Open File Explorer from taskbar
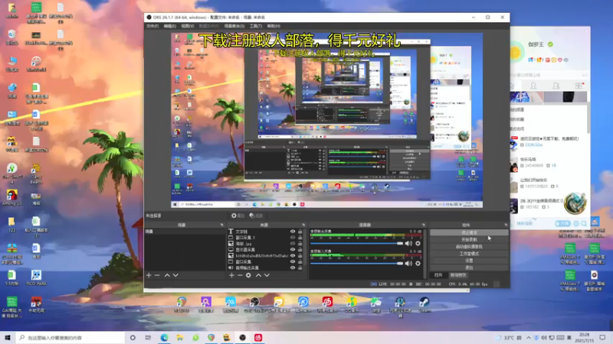Viewport: 613px width, 344px height. tap(180, 338)
